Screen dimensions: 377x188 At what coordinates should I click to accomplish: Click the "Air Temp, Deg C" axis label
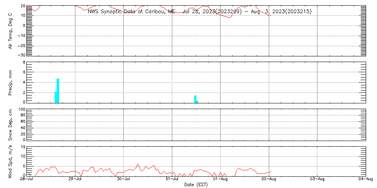[x=11, y=30]
